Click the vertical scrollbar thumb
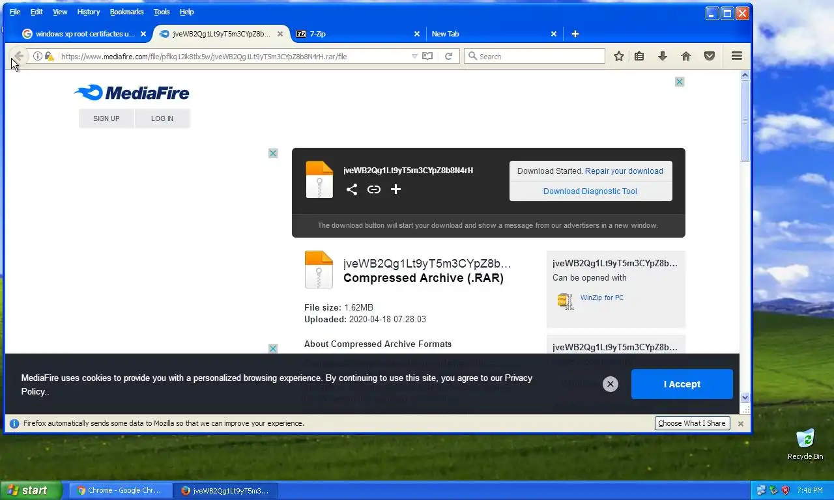This screenshot has width=834, height=500. 745,122
